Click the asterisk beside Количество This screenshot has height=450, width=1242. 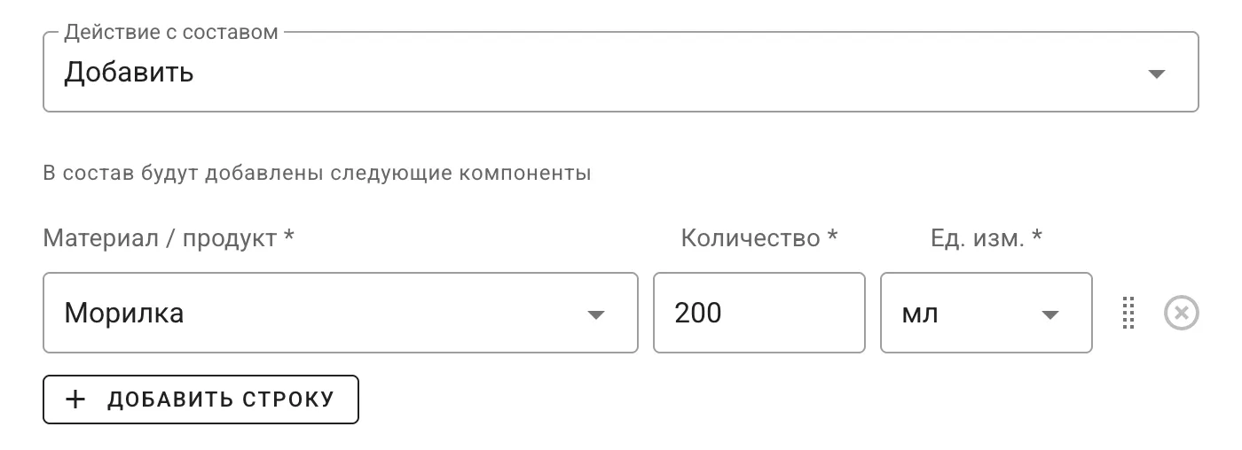(832, 237)
